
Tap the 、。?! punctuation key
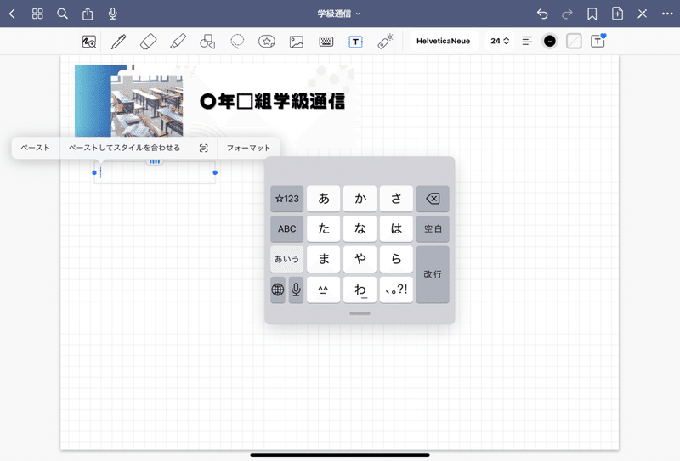tap(396, 290)
